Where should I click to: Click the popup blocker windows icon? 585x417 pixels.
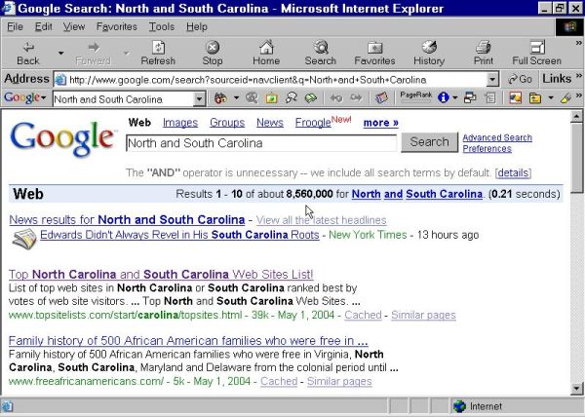click(470, 98)
